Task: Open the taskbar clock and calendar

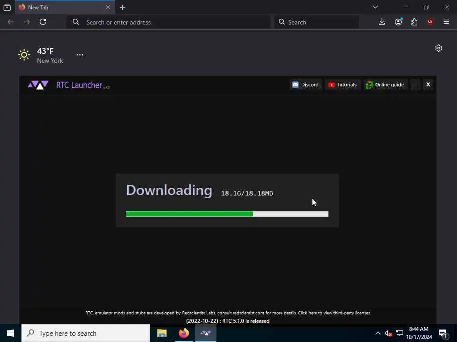Action: coord(419,333)
